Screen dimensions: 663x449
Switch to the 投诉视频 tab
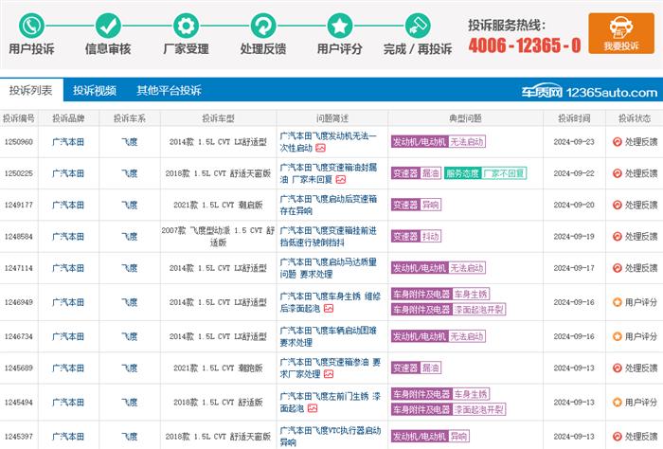[x=95, y=90]
